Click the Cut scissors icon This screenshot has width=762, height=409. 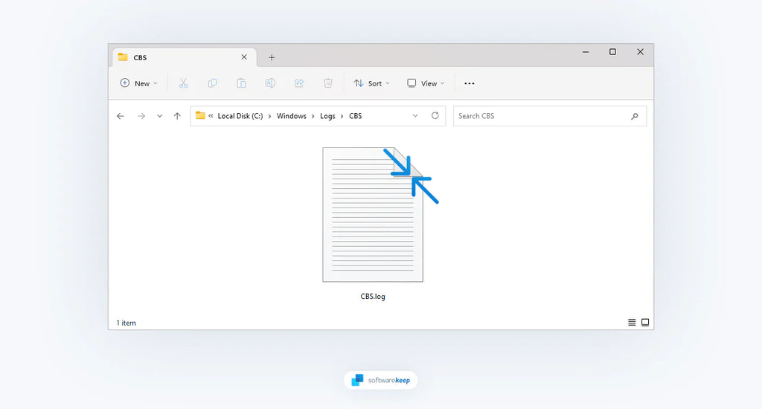pos(183,83)
